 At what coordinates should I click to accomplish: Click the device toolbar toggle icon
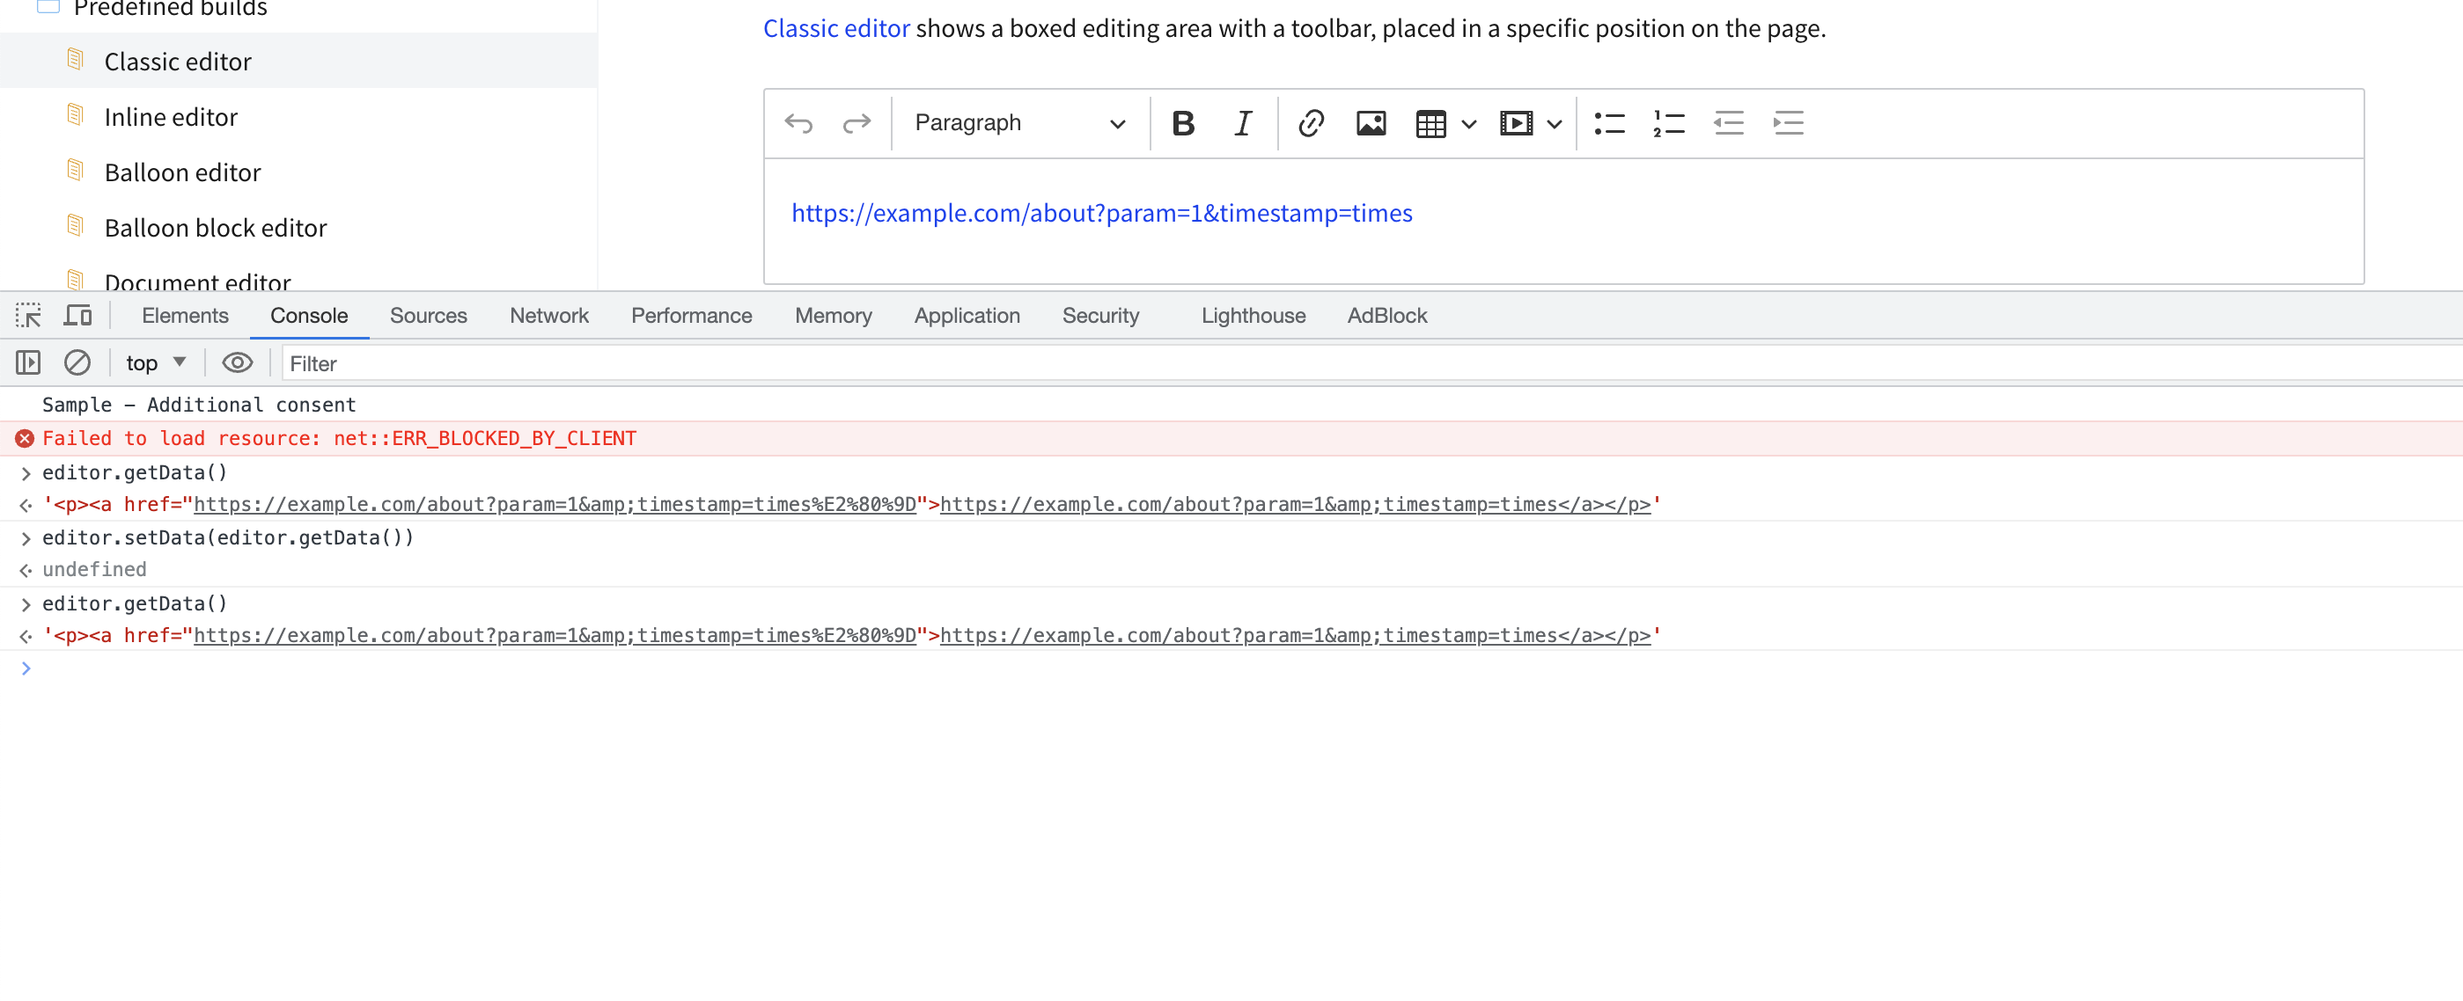77,314
